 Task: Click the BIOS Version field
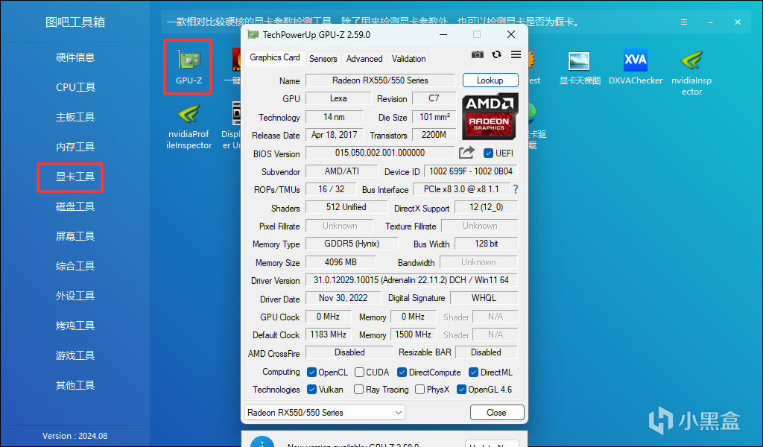380,153
